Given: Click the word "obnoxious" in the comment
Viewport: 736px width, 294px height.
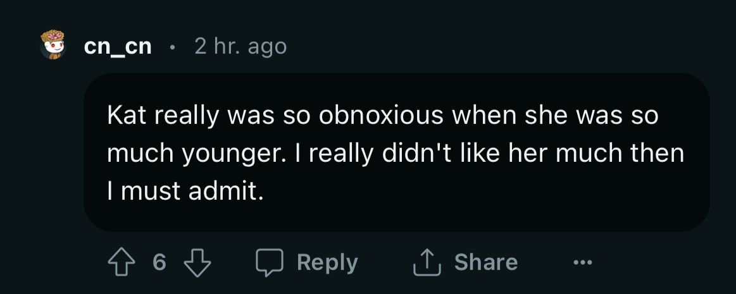Looking at the screenshot, I should 377,116.
